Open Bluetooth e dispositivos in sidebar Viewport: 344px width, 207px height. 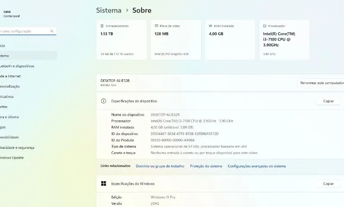click(x=28, y=66)
